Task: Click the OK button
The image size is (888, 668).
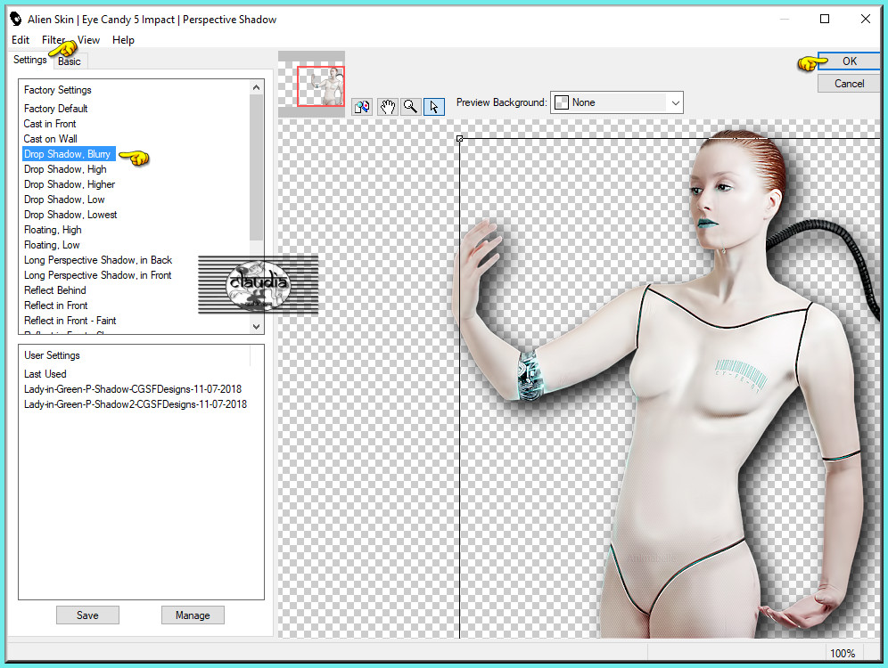Action: [849, 61]
